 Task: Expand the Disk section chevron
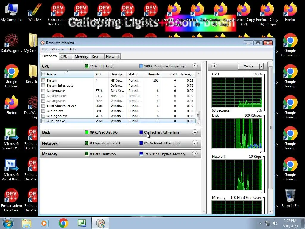coord(195,132)
